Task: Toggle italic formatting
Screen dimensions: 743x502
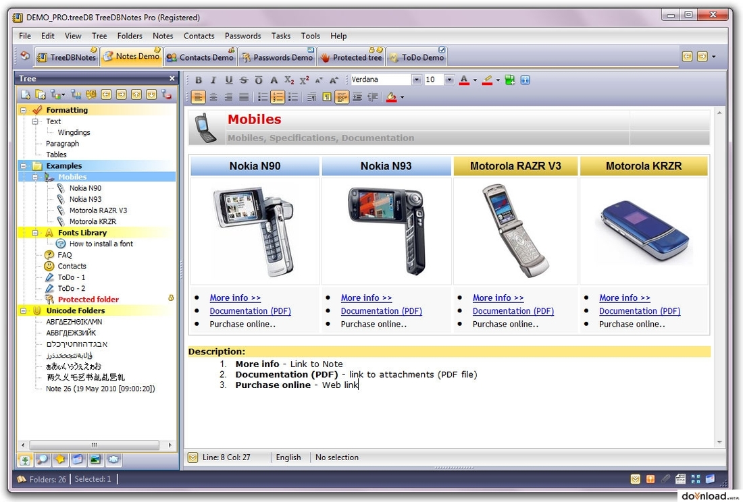Action: point(213,80)
